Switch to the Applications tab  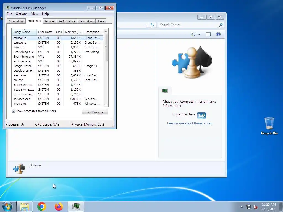pyautogui.click(x=16, y=21)
